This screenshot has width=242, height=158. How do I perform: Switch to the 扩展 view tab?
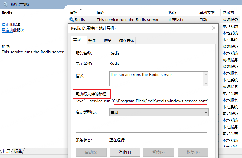coord(6,151)
